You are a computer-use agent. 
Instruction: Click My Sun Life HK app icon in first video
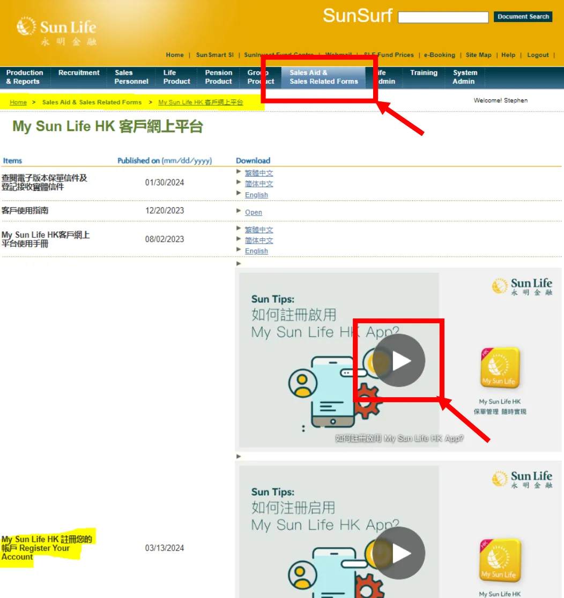500,367
